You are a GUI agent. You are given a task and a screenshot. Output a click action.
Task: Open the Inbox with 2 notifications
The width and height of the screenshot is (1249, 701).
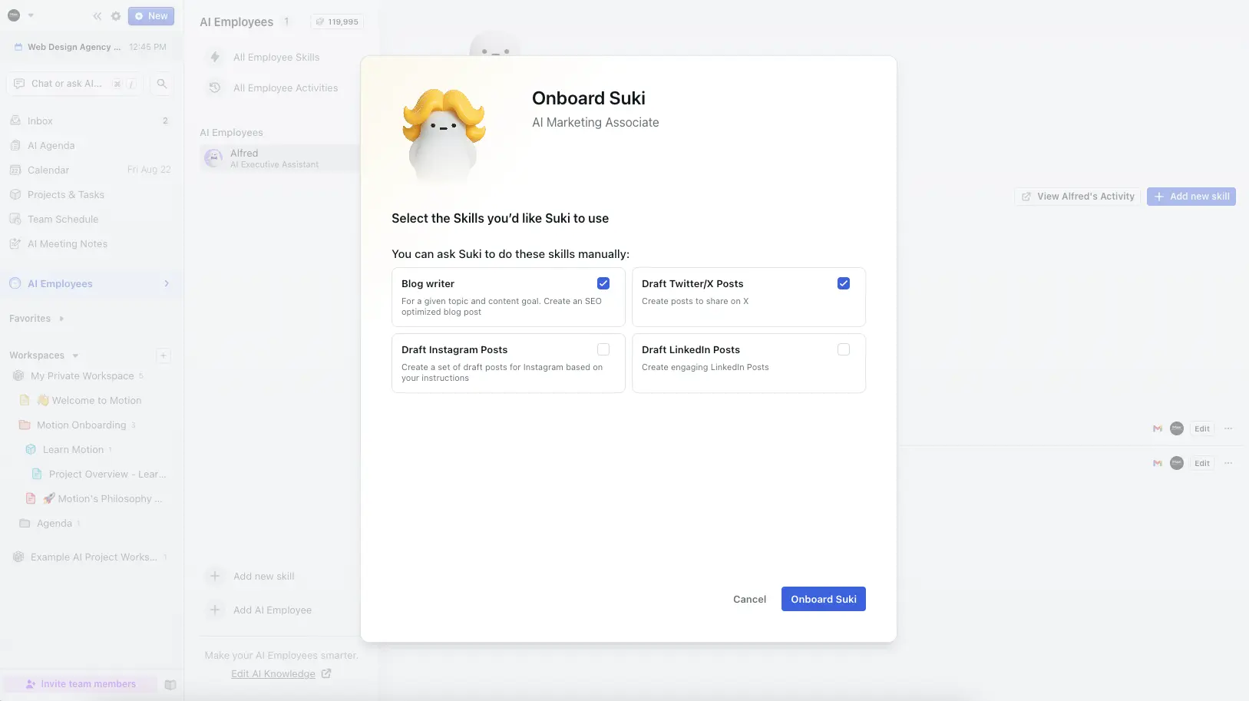click(x=40, y=121)
